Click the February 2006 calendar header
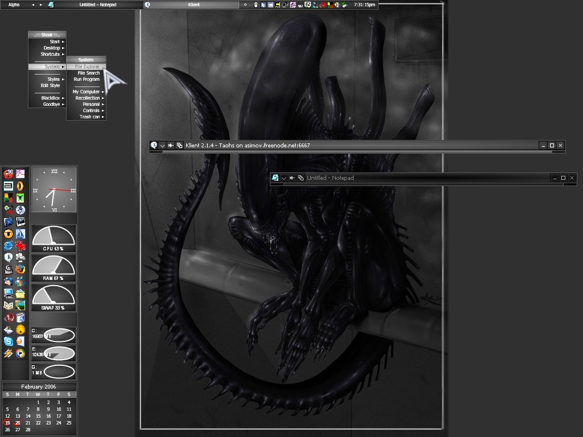 coord(39,386)
